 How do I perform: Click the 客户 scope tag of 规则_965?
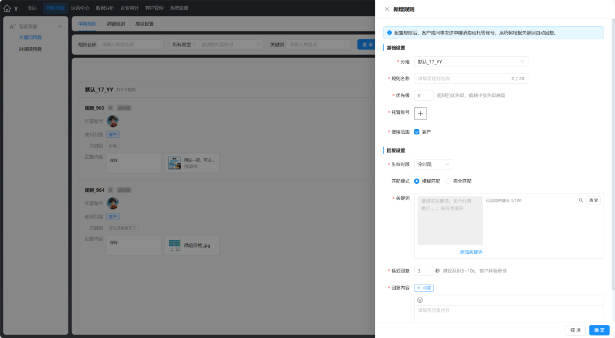[x=113, y=134]
